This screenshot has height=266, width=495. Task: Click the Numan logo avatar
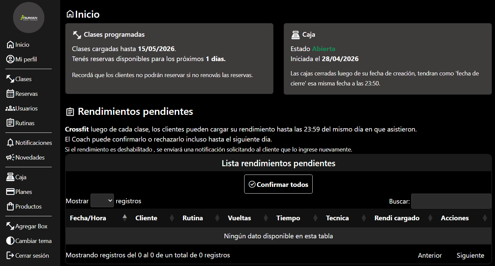point(29,18)
